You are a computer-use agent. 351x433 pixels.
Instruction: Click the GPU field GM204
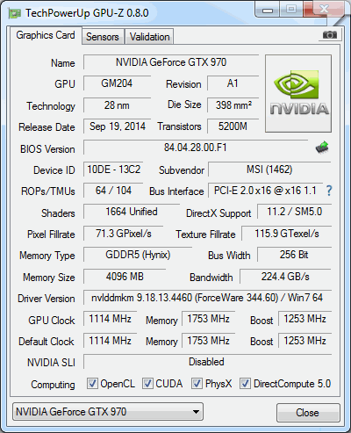coord(117,83)
